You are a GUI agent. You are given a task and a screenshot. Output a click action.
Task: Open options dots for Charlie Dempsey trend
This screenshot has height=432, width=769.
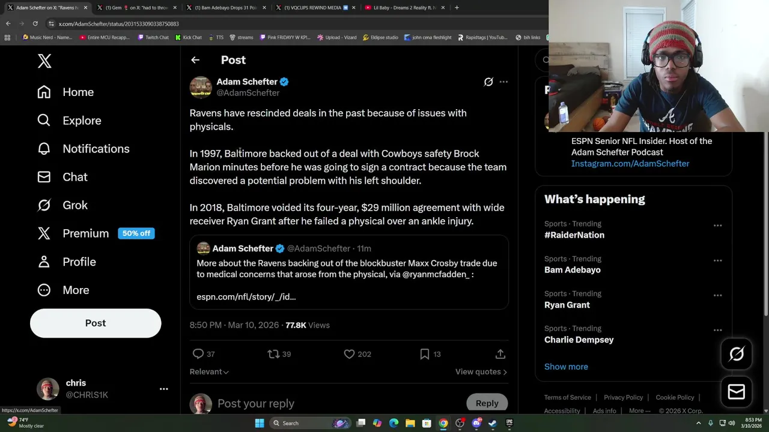[717, 330]
